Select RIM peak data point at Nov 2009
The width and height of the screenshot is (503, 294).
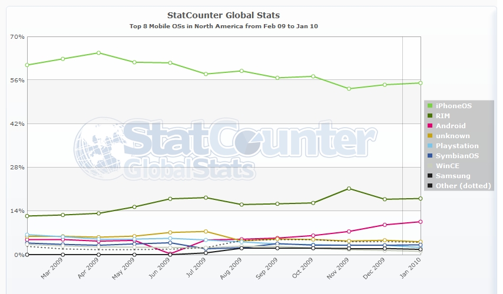click(x=349, y=189)
